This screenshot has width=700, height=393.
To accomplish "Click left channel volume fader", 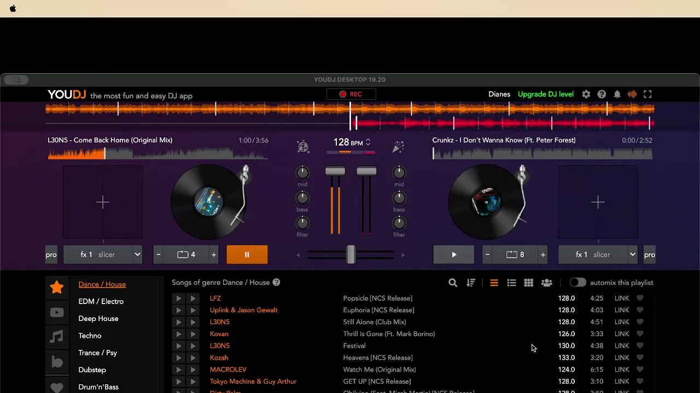I will [x=335, y=171].
